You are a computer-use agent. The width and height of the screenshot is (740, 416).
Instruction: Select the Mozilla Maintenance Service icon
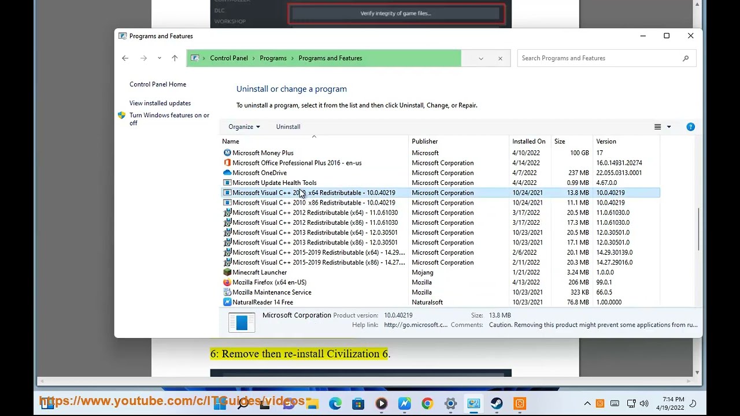pos(227,292)
